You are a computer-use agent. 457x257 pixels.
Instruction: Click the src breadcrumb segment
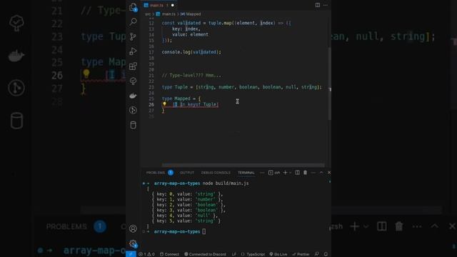click(x=148, y=14)
